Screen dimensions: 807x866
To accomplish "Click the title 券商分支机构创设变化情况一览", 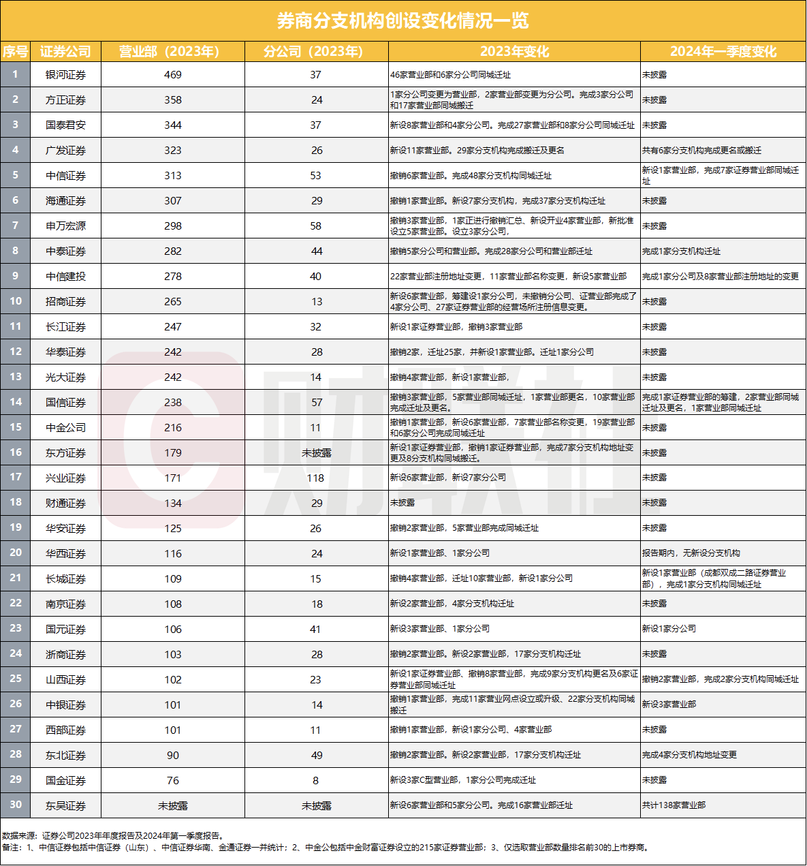I will pos(403,20).
